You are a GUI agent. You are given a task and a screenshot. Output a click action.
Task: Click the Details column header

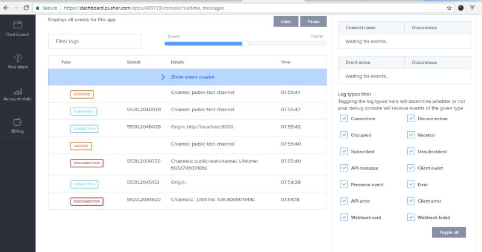click(x=177, y=62)
